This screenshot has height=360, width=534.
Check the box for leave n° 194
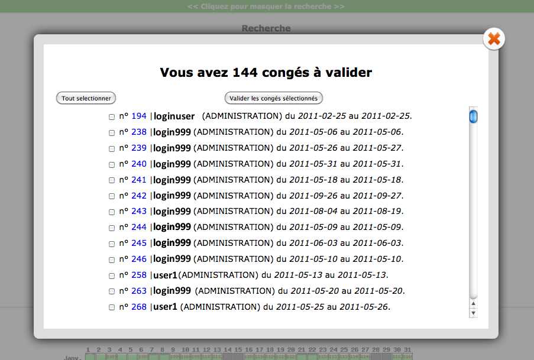112,117
